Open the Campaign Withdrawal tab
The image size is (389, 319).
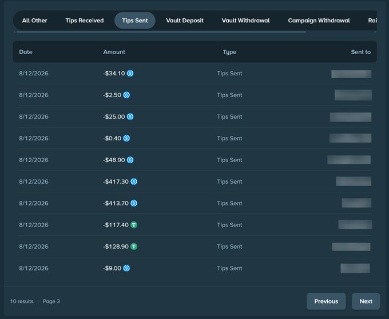(x=319, y=21)
